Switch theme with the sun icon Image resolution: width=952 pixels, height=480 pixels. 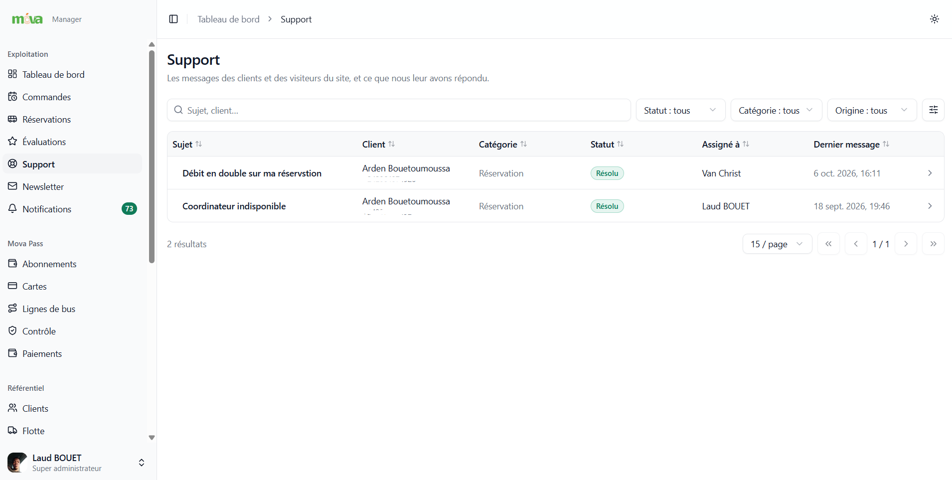click(935, 19)
